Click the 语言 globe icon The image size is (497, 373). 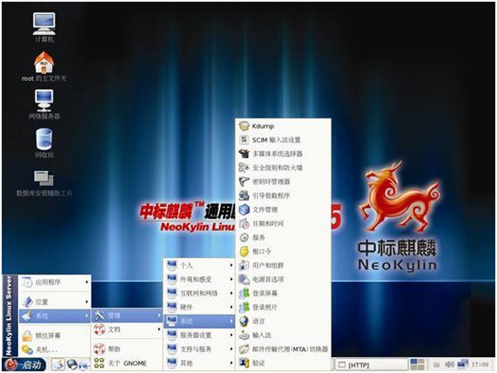point(244,321)
